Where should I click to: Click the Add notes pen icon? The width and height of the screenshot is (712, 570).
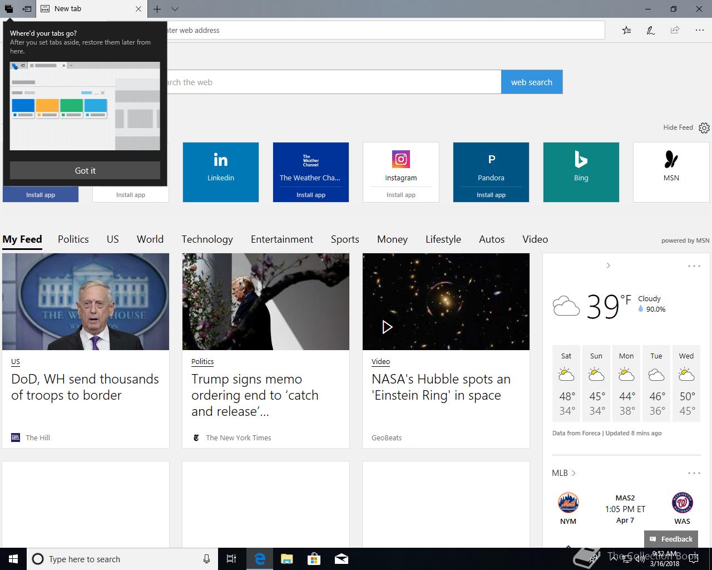click(650, 30)
